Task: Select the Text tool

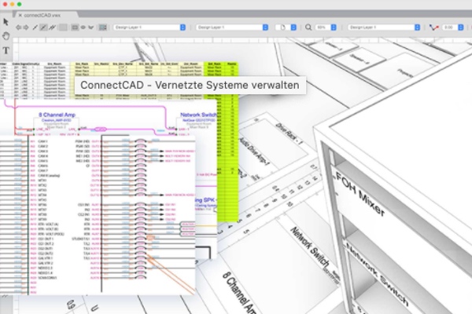Action: click(6, 50)
